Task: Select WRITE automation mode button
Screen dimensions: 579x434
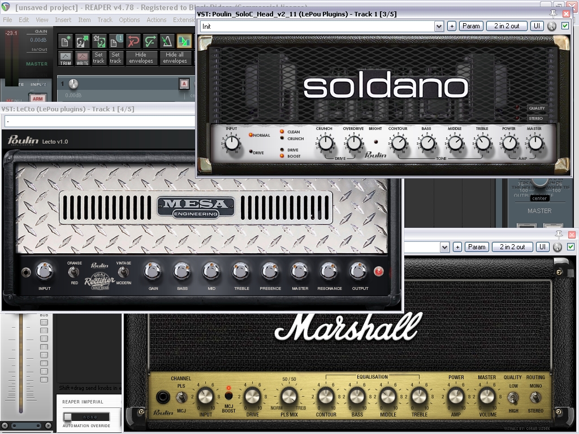Action: [83, 58]
